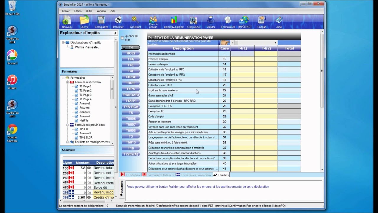The height and width of the screenshot is (213, 378).
Task: Click T4(1) field for Impôt sur le revenu retenu
Action: coord(242,90)
